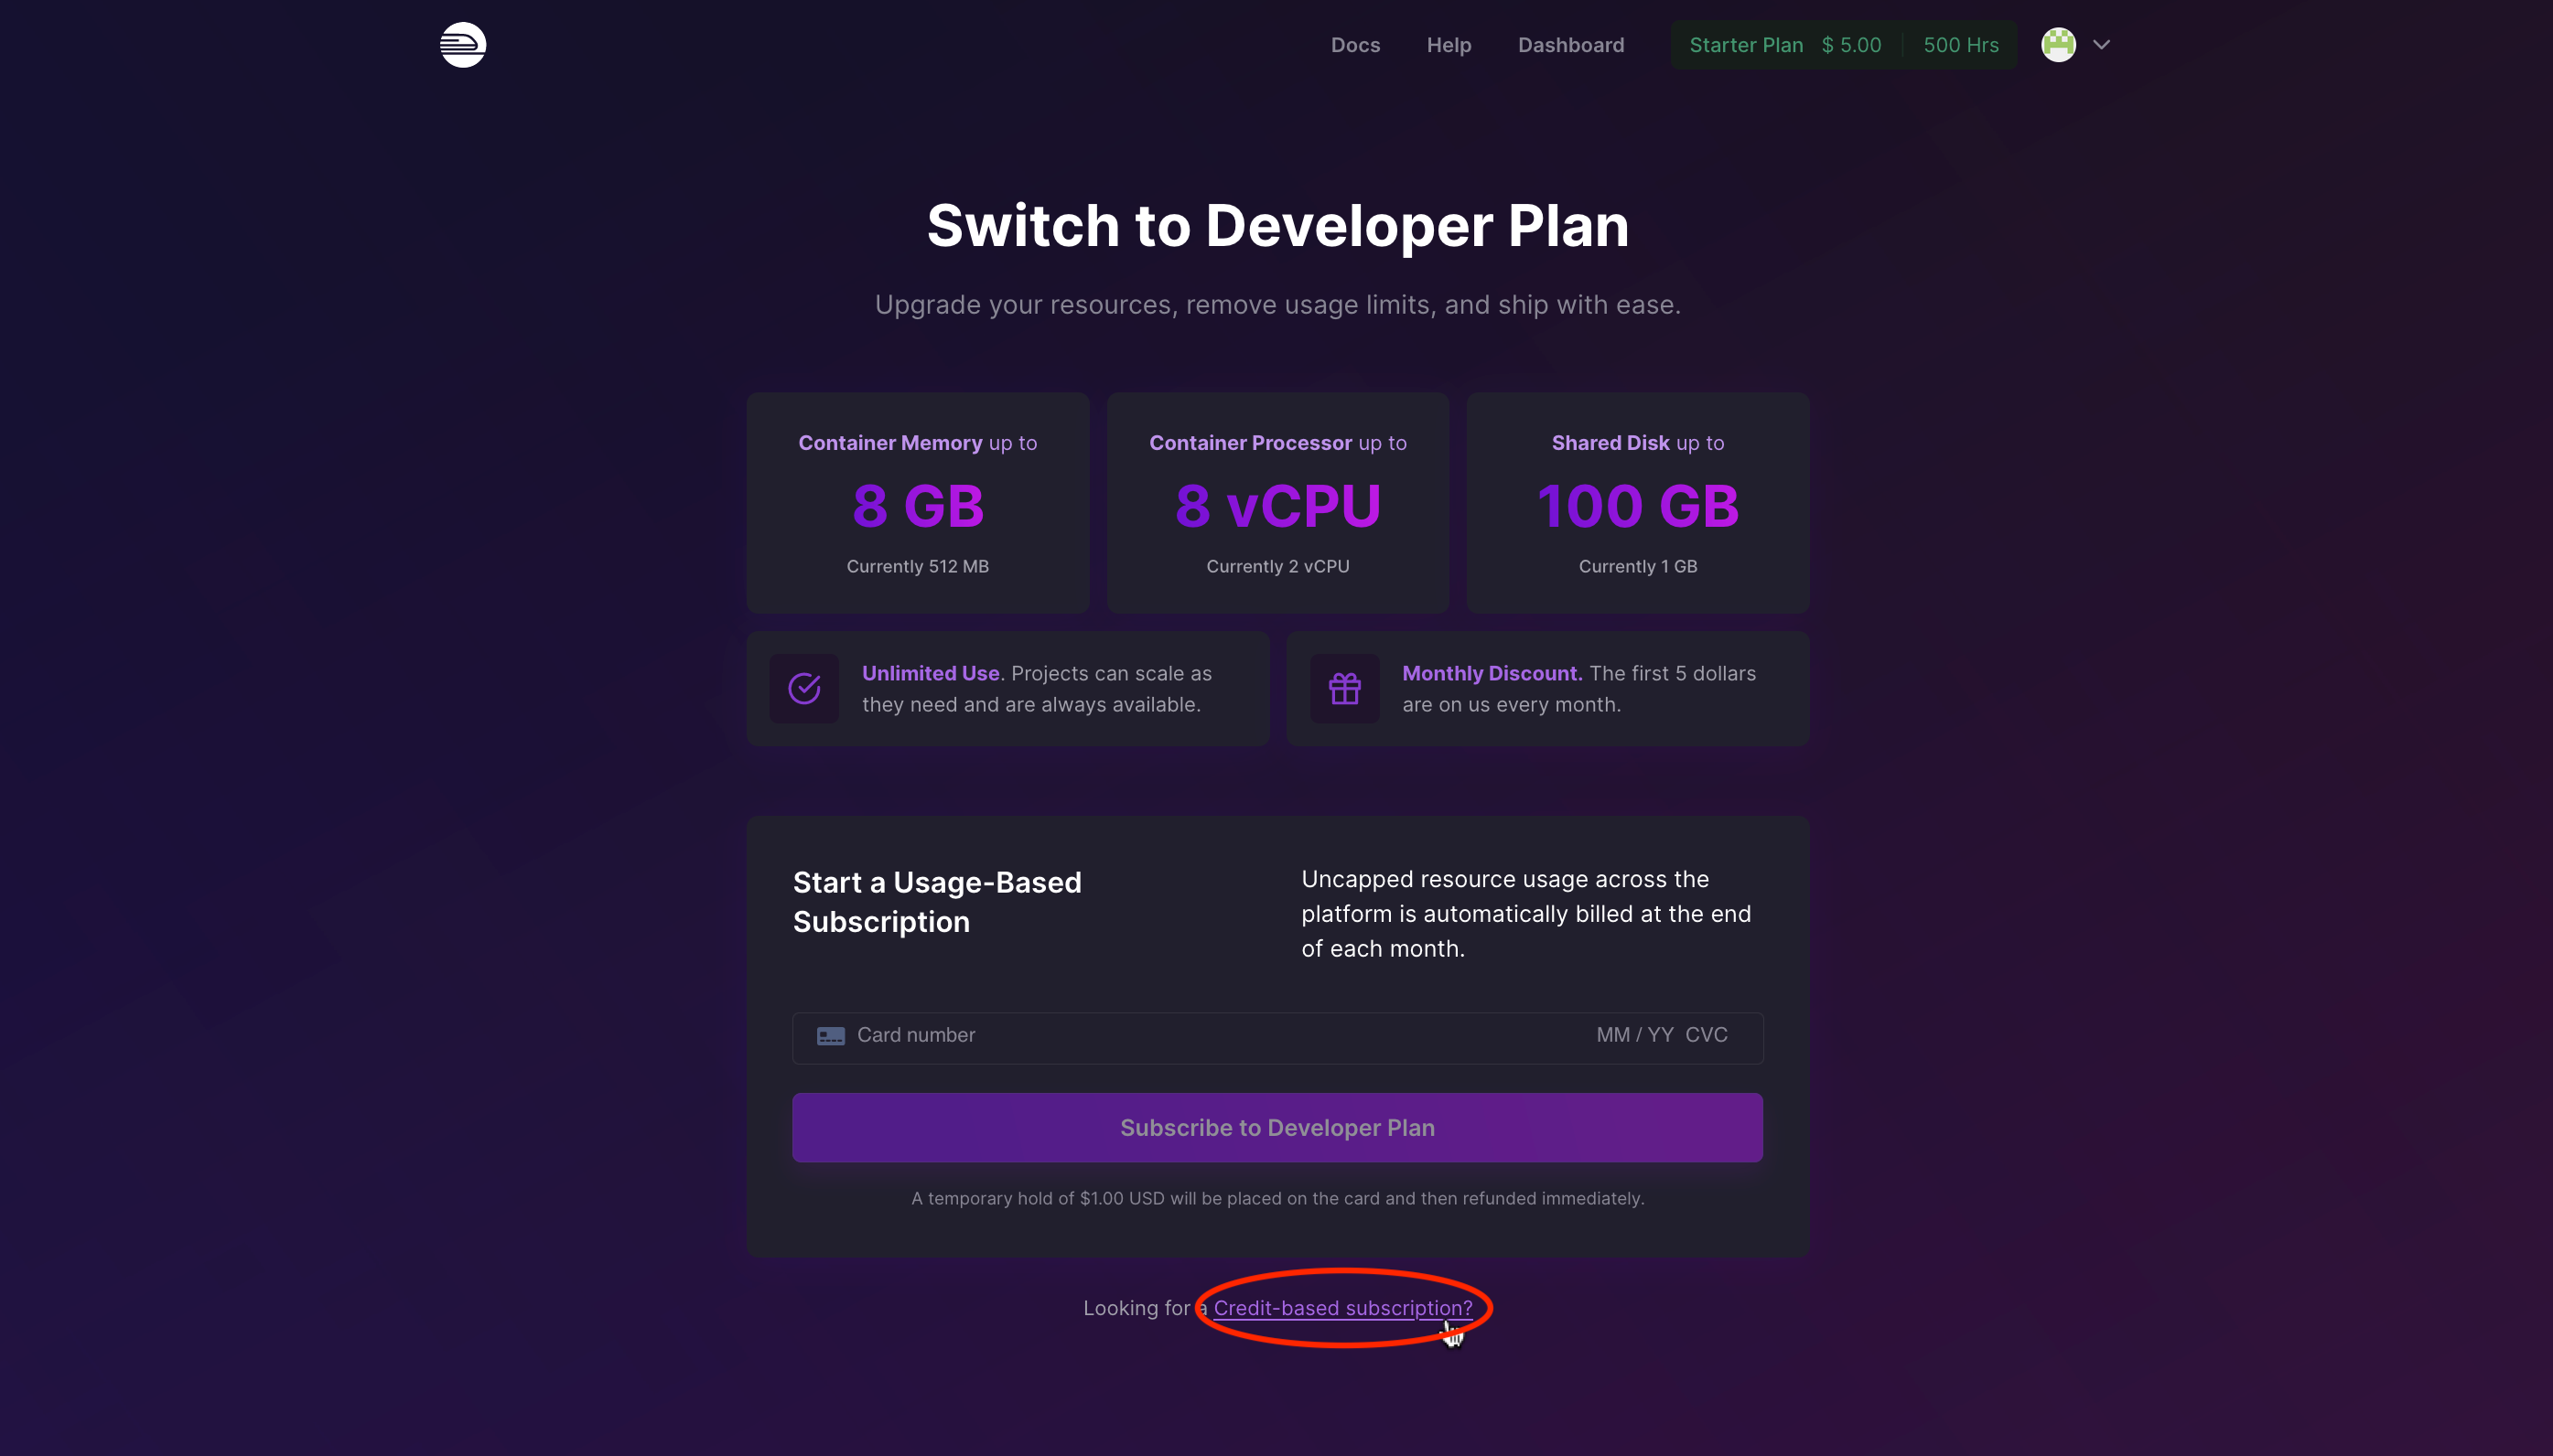Viewport: 2553px width, 1456px height.
Task: Click the credit card icon in payment field
Action: point(829,1036)
